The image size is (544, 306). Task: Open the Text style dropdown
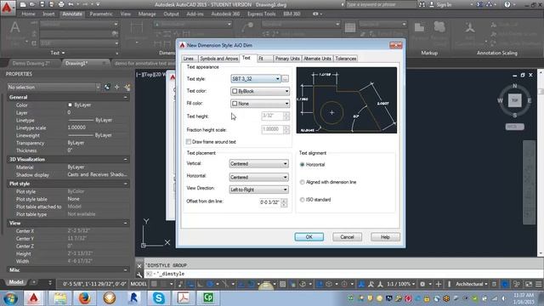(256, 79)
